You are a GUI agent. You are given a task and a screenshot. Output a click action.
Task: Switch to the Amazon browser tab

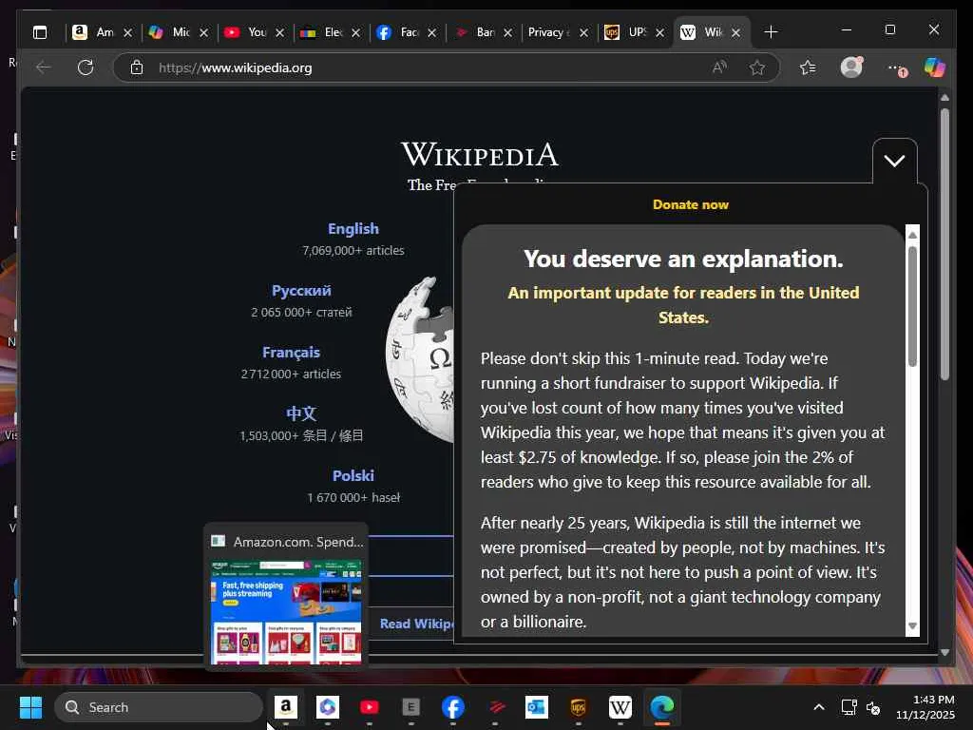(x=103, y=32)
